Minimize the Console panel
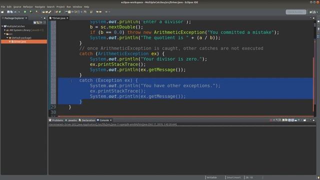 (x=310, y=120)
